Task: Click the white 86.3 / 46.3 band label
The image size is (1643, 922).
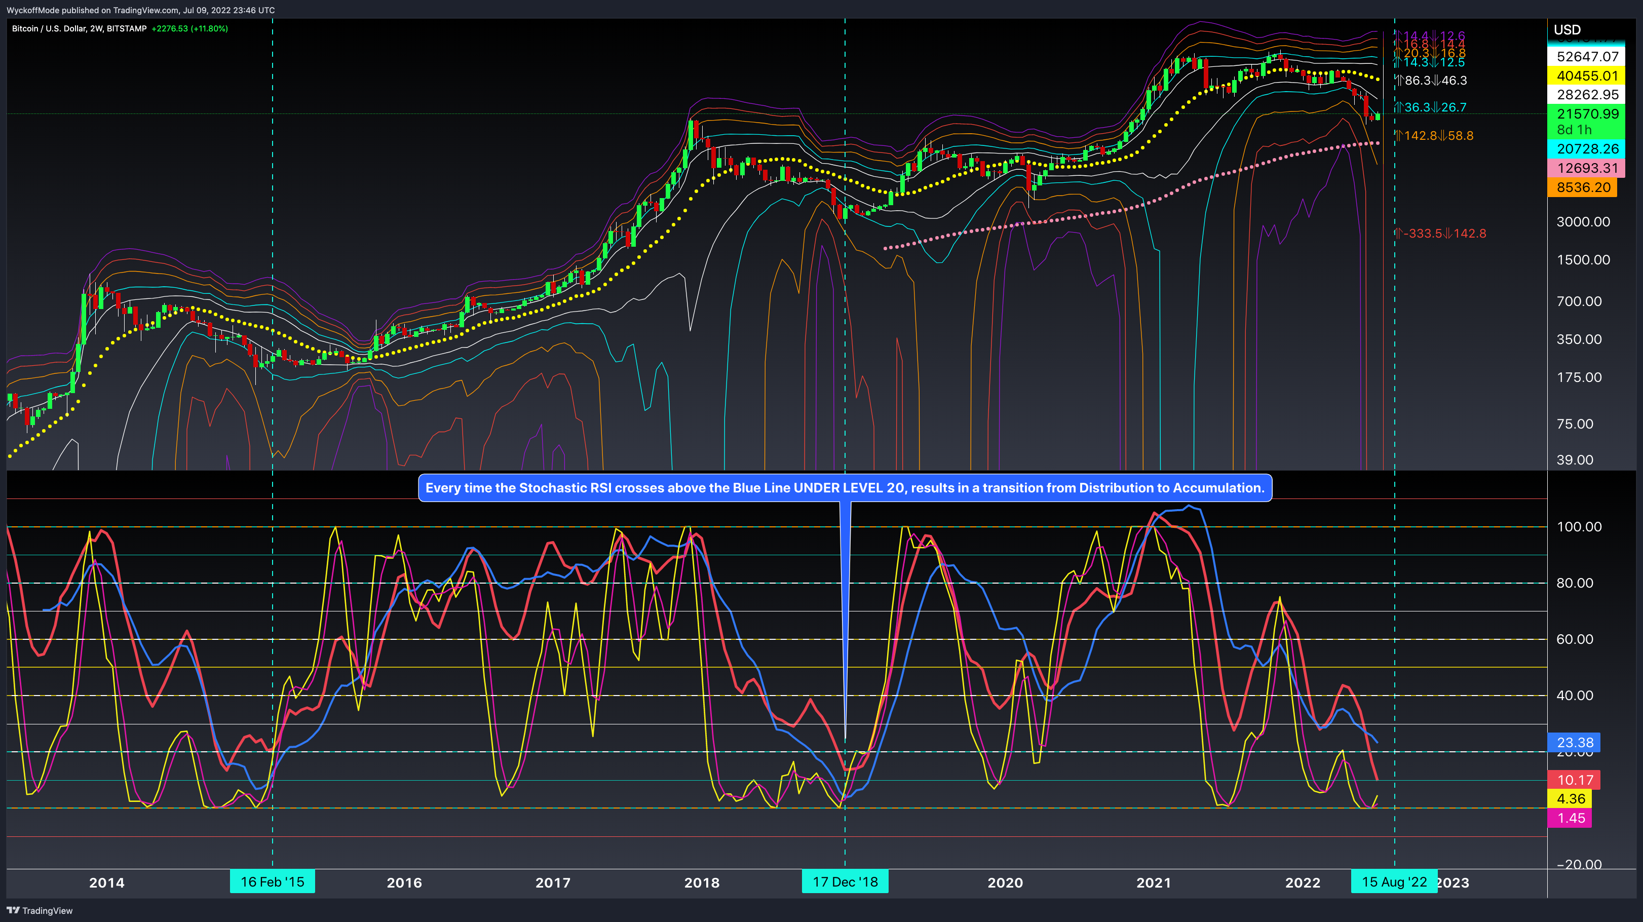Action: point(1431,81)
